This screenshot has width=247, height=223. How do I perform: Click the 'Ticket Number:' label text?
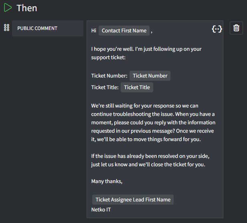[109, 76]
